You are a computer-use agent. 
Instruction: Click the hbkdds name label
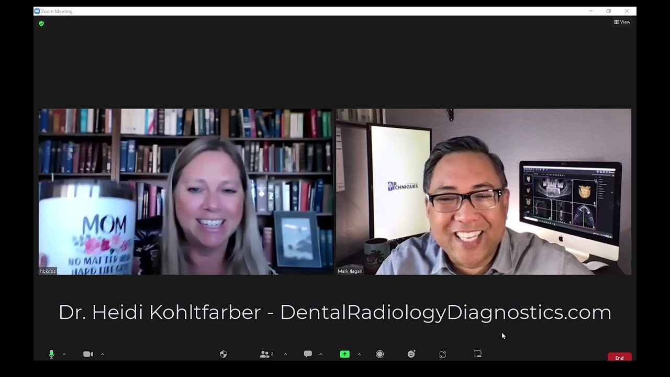(x=48, y=271)
